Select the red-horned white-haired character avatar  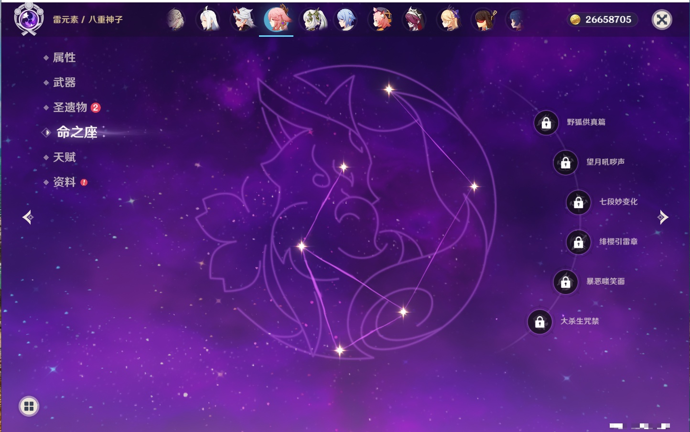tap(243, 20)
